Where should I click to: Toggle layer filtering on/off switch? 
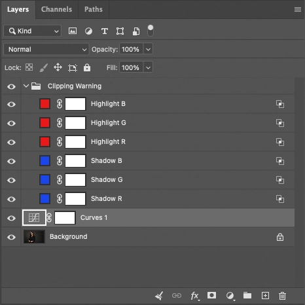point(151,31)
